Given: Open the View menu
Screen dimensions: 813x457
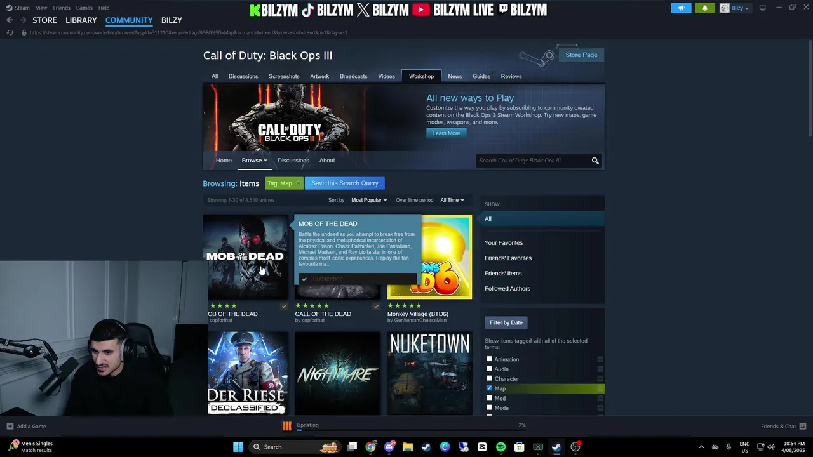Looking at the screenshot, I should click(41, 8).
